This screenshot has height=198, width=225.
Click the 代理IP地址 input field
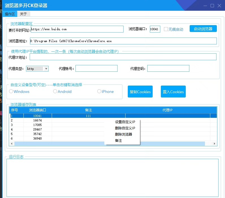coord(123,57)
